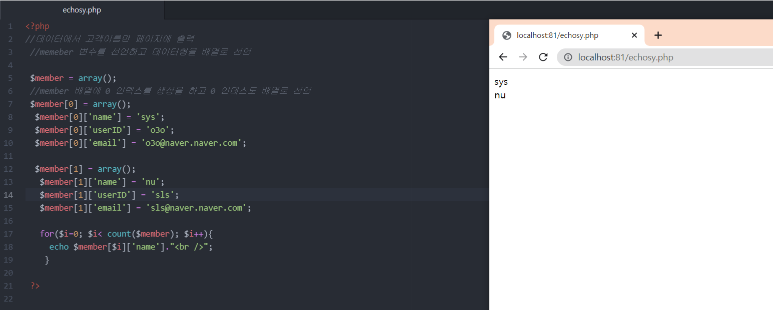Click line number 14 in the gutter
Screen dimensions: 773x310
point(9,195)
